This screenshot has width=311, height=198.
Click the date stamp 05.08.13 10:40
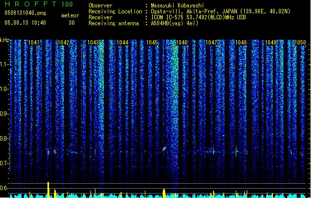25,23
